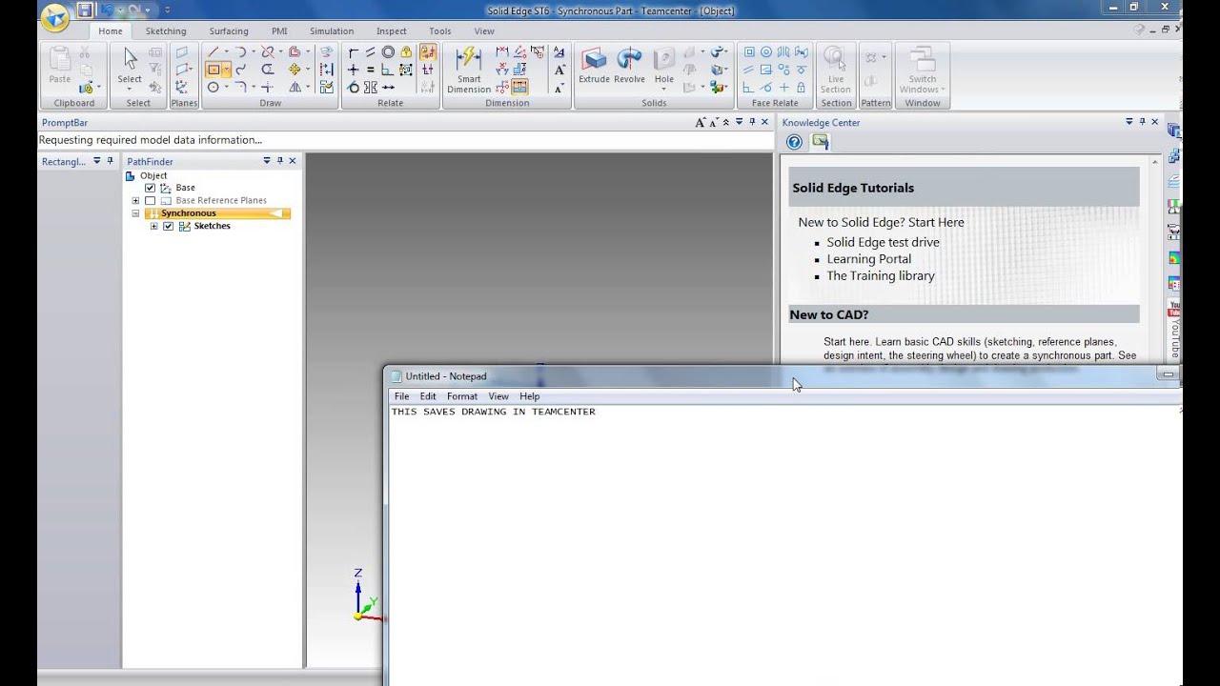Open Knowledge Center panel options dropdown

(1129, 122)
